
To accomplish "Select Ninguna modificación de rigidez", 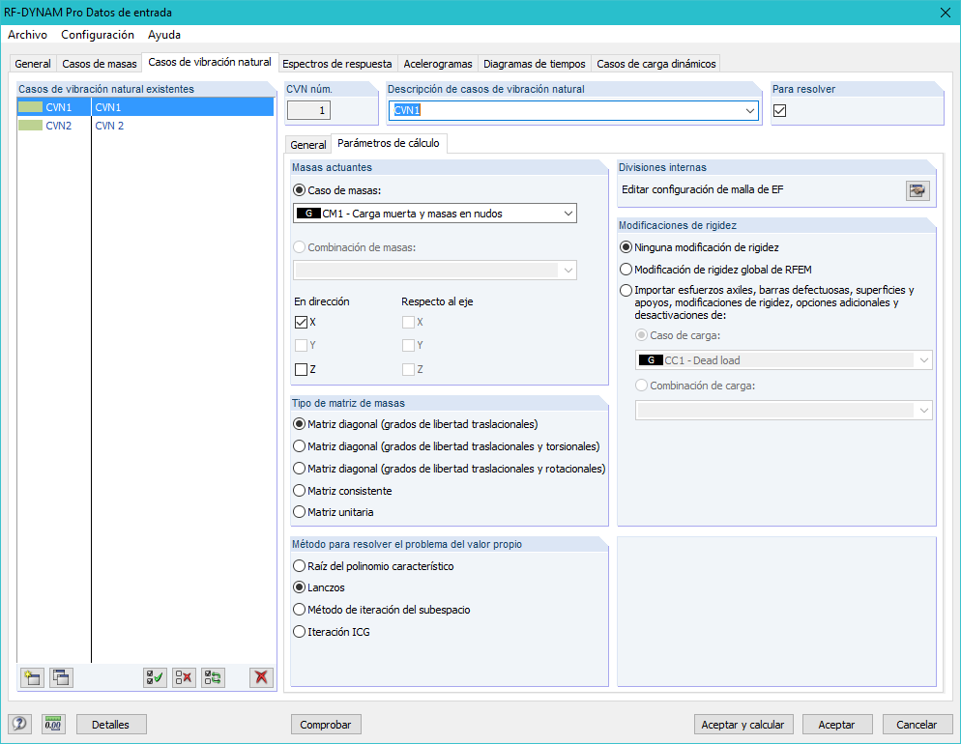I will [626, 247].
